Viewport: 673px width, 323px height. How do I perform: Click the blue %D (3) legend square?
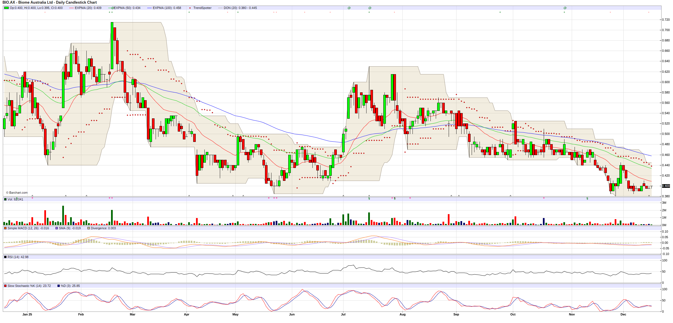[x=59, y=286]
